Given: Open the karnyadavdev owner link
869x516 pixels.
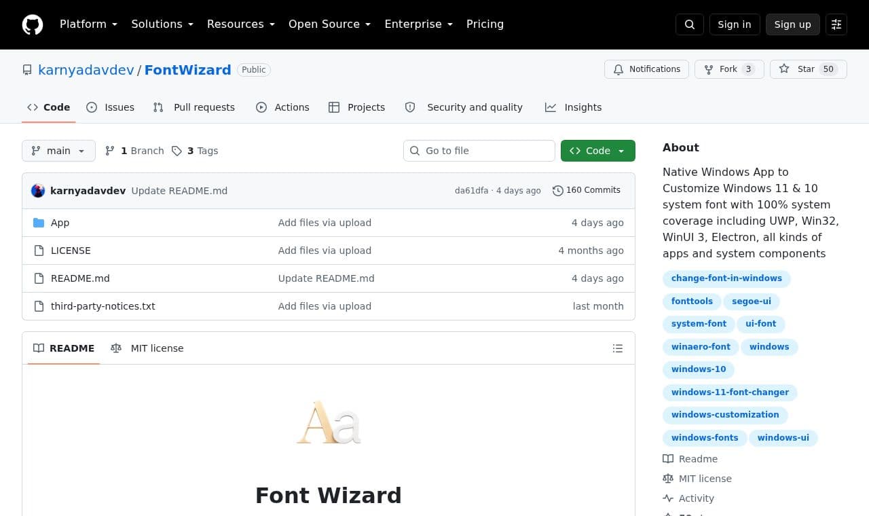Looking at the screenshot, I should 86,70.
